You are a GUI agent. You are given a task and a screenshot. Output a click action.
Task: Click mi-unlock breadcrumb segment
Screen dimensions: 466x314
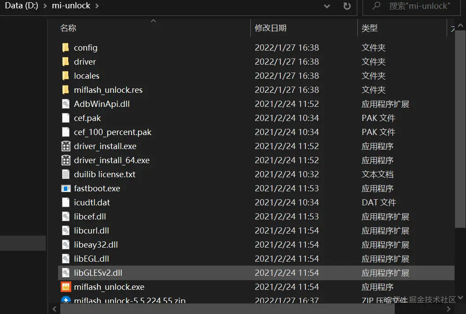[71, 6]
